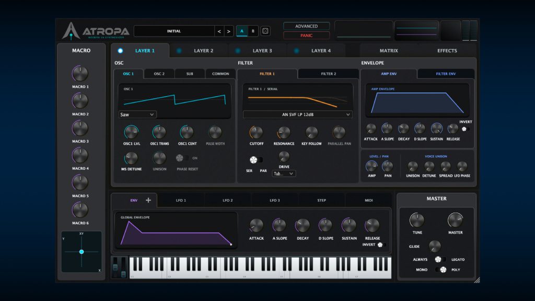Click the Glide knob
The width and height of the screenshot is (535, 301).
point(435,246)
